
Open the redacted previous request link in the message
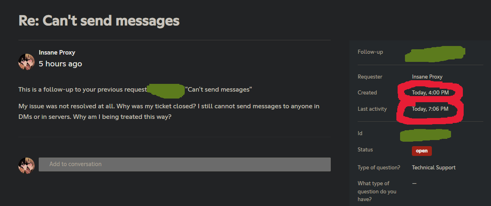(166, 90)
